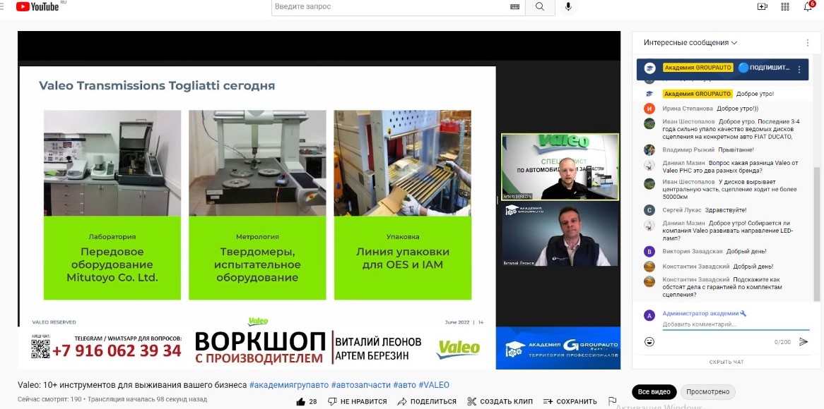Click 'Создать клип' scissors button
The height and width of the screenshot is (409, 824).
[x=500, y=401]
